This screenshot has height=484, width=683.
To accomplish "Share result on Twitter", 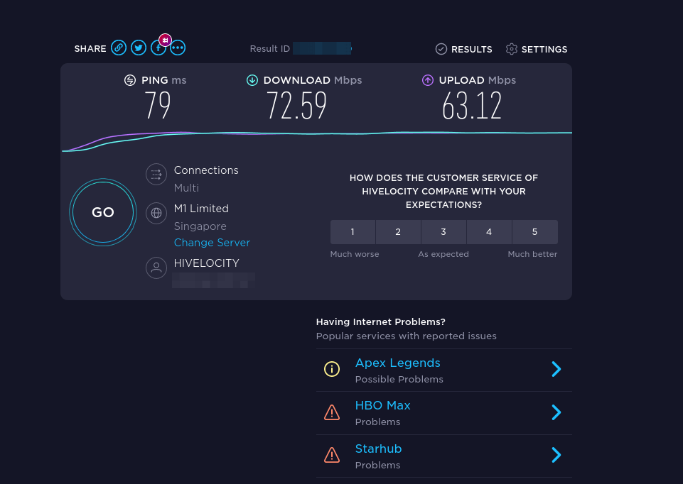I will [x=139, y=48].
